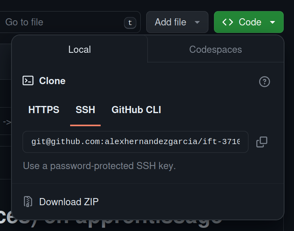294x231 pixels.
Task: Focus the git@github.com SSH URL field
Action: pyautogui.click(x=136, y=142)
